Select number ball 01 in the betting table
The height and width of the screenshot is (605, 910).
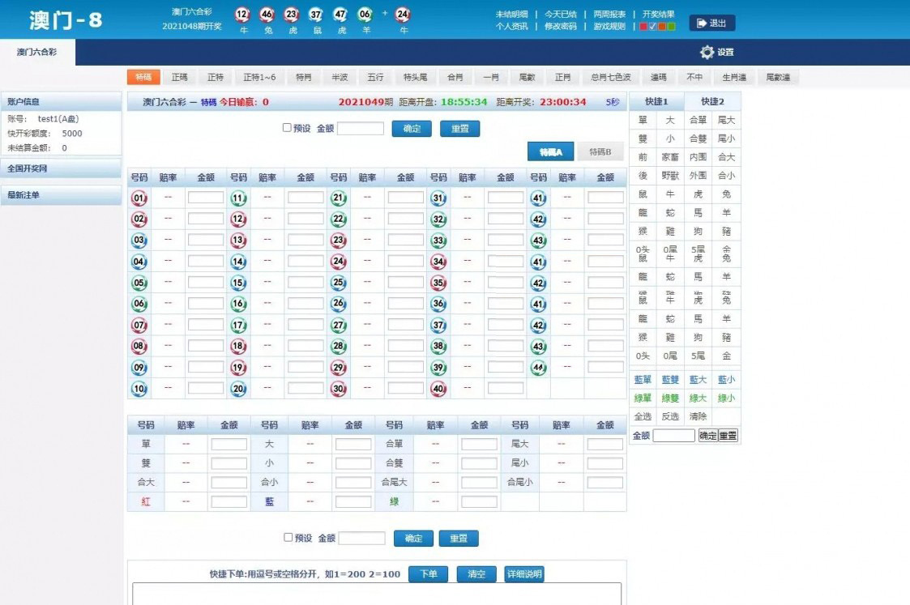coord(139,198)
